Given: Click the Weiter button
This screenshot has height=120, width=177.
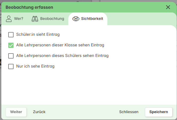Looking at the screenshot, I should pyautogui.click(x=16, y=112).
